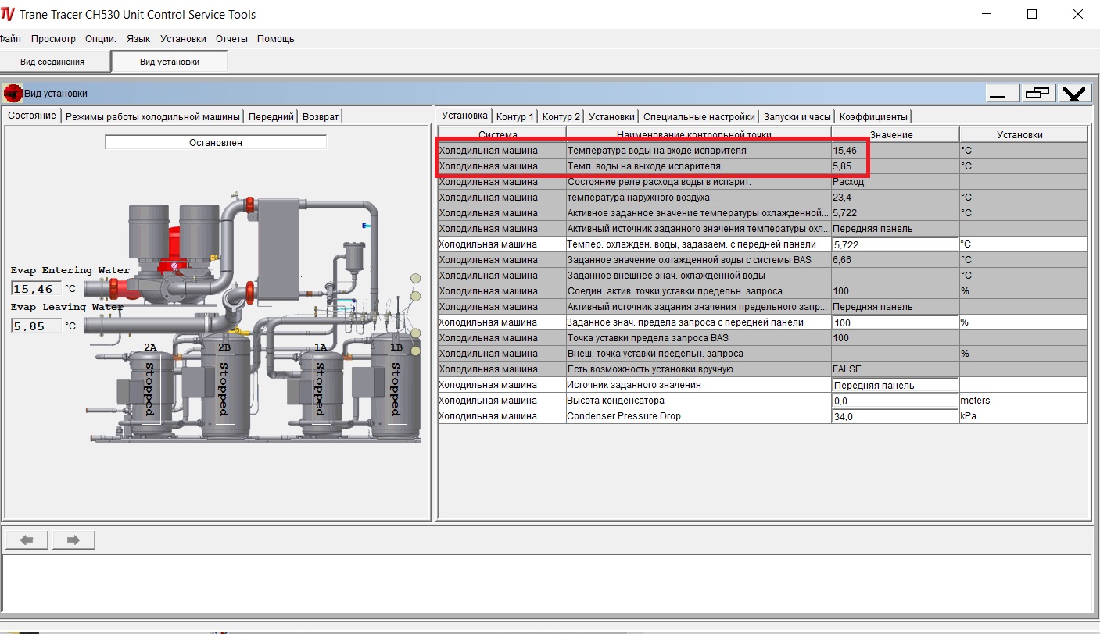Viewport: 1100px width, 634px height.
Task: Select row Точка уставки предела запроса BAS
Action: click(x=762, y=338)
